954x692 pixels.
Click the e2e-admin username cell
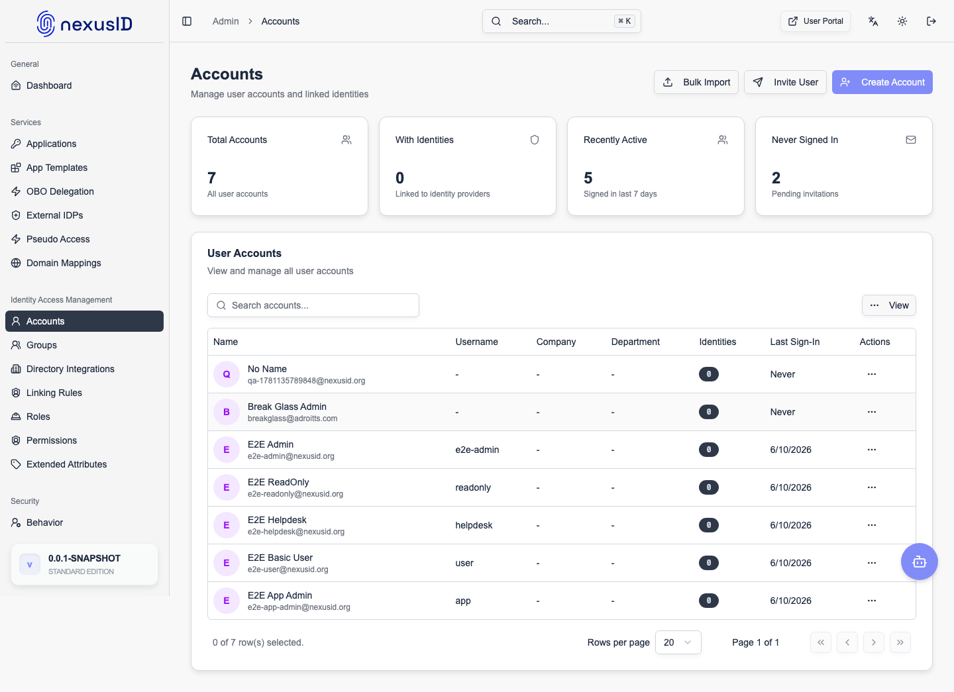[x=477, y=450]
